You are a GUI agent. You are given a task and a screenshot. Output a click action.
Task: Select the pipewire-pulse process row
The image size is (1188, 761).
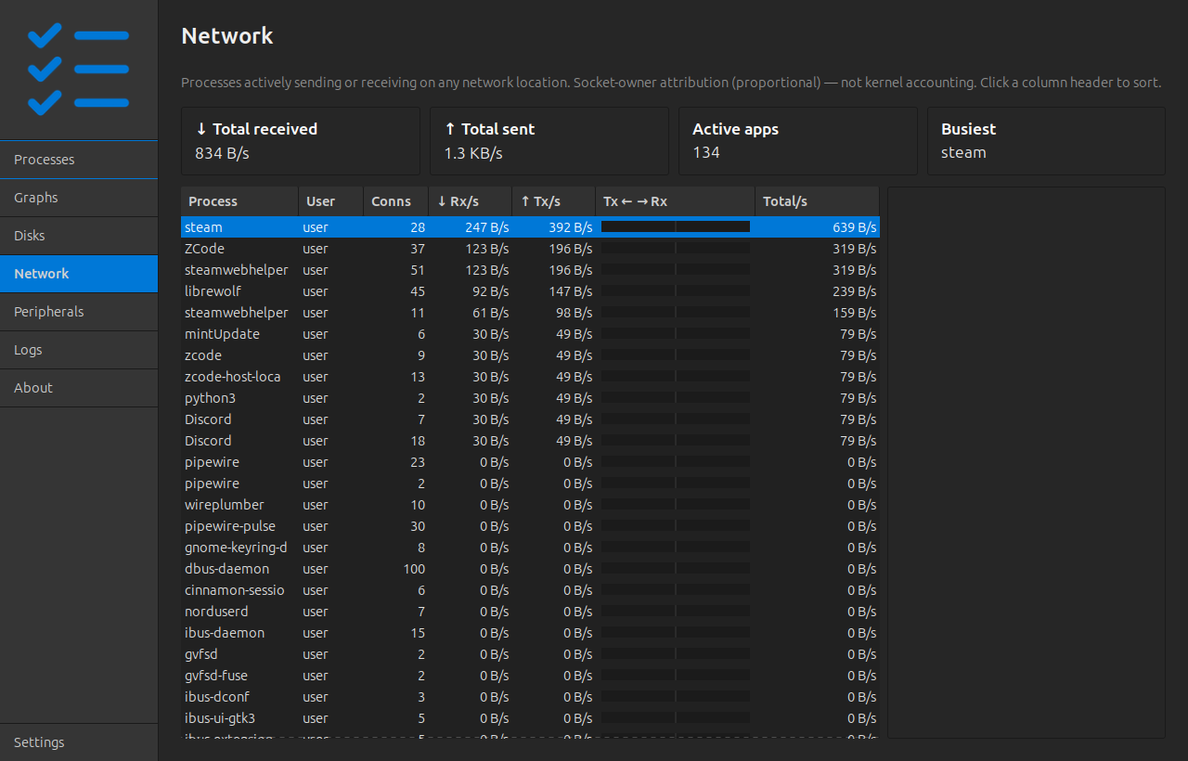[x=530, y=526]
